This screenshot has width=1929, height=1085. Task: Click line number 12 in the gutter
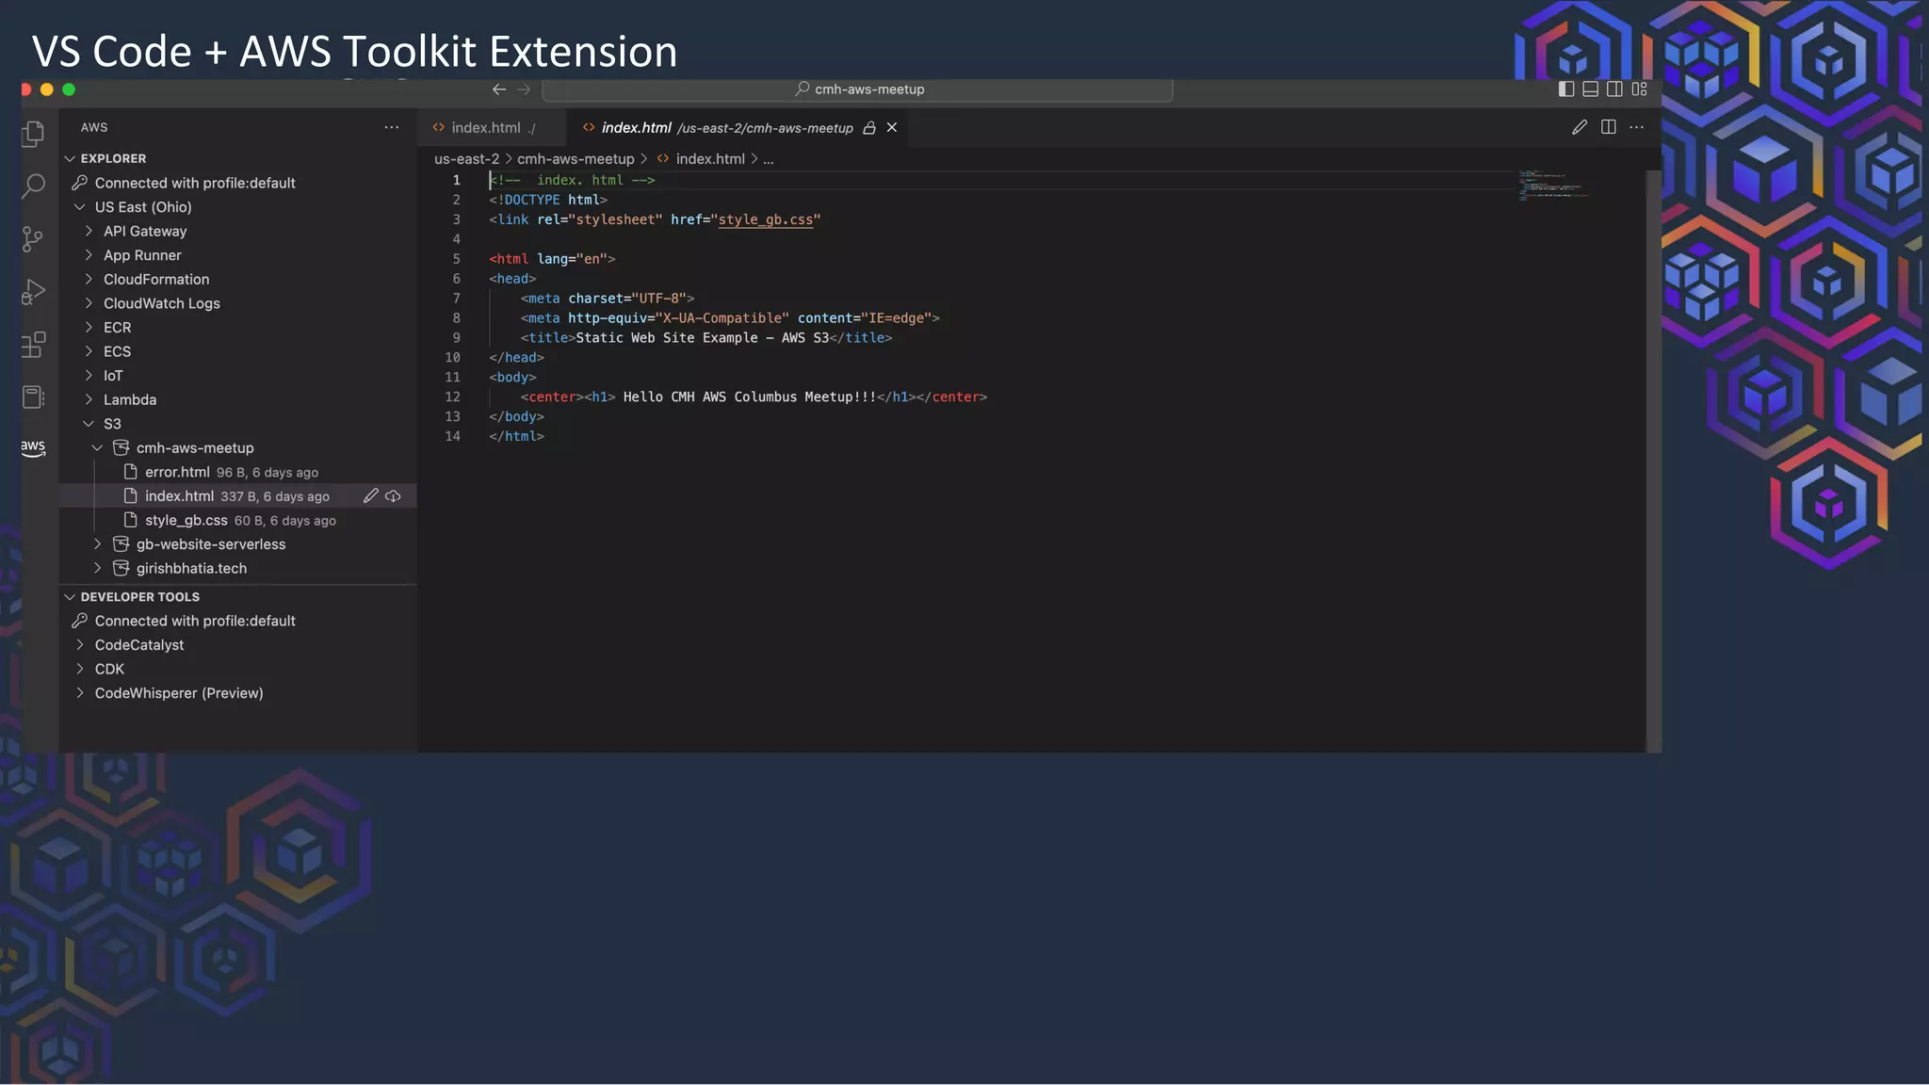click(453, 397)
